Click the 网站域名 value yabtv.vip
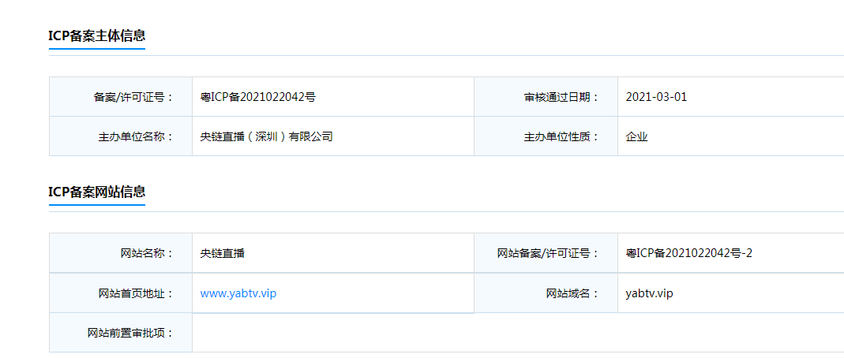 click(x=650, y=293)
